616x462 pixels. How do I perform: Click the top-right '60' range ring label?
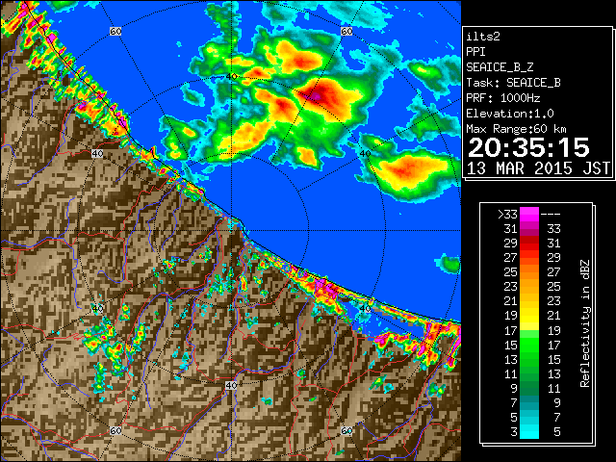pyautogui.click(x=346, y=31)
